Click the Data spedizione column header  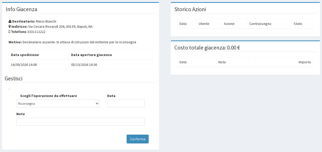39,55
